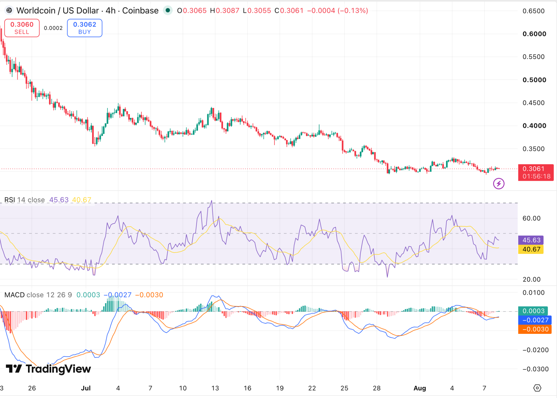This screenshot has width=557, height=398.
Task: Click the MACD close 12 26 9 legend
Action: coord(38,295)
